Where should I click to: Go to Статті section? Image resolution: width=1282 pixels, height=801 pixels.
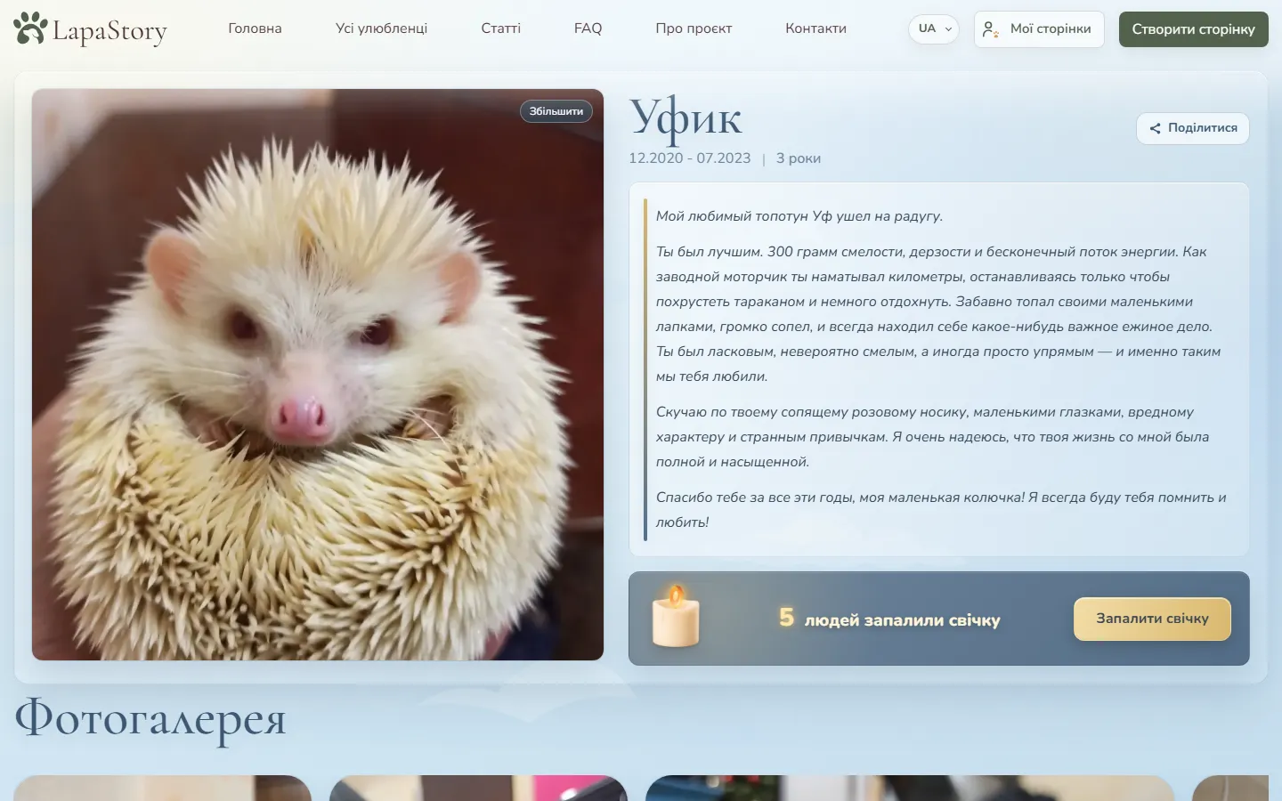pyautogui.click(x=500, y=28)
